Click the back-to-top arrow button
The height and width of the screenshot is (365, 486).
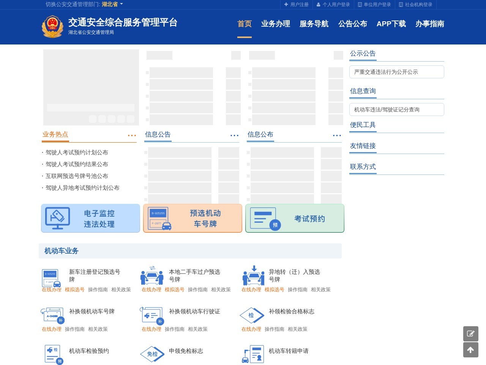(x=471, y=350)
